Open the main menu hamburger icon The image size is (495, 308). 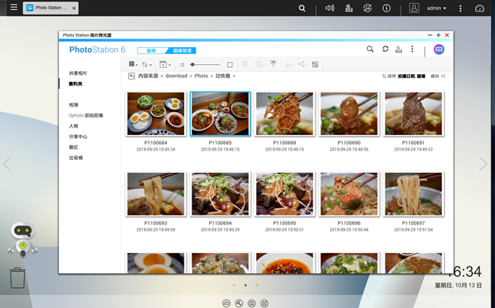pyautogui.click(x=14, y=7)
